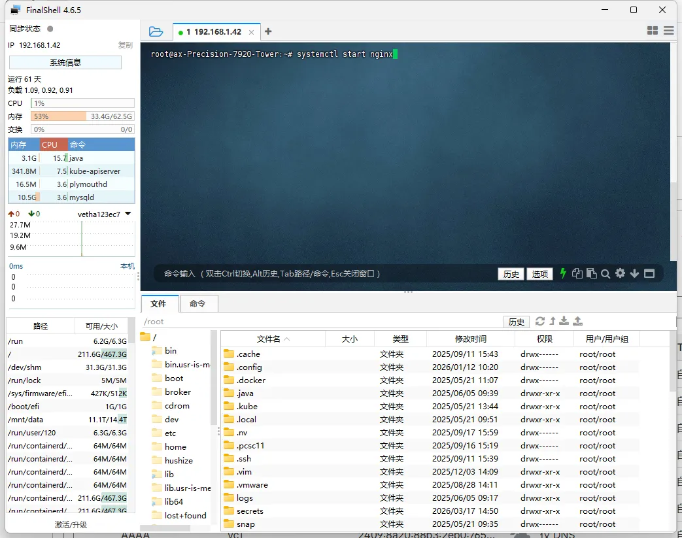Viewport: 682px width, 538px height.
Task: Toggle terminal fullscreen window icon
Action: [x=649, y=273]
